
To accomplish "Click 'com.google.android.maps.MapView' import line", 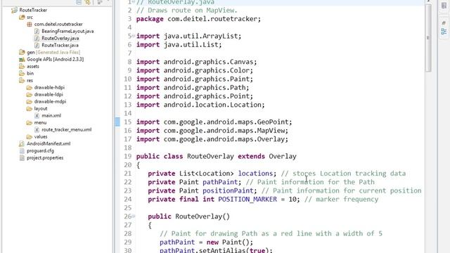I will coord(212,131).
